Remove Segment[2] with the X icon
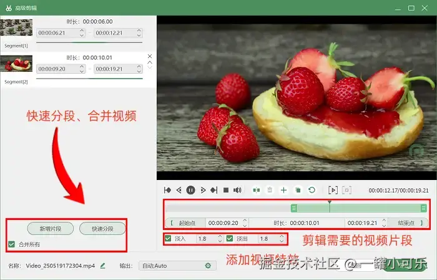This screenshot has width=437, height=280. [150, 56]
